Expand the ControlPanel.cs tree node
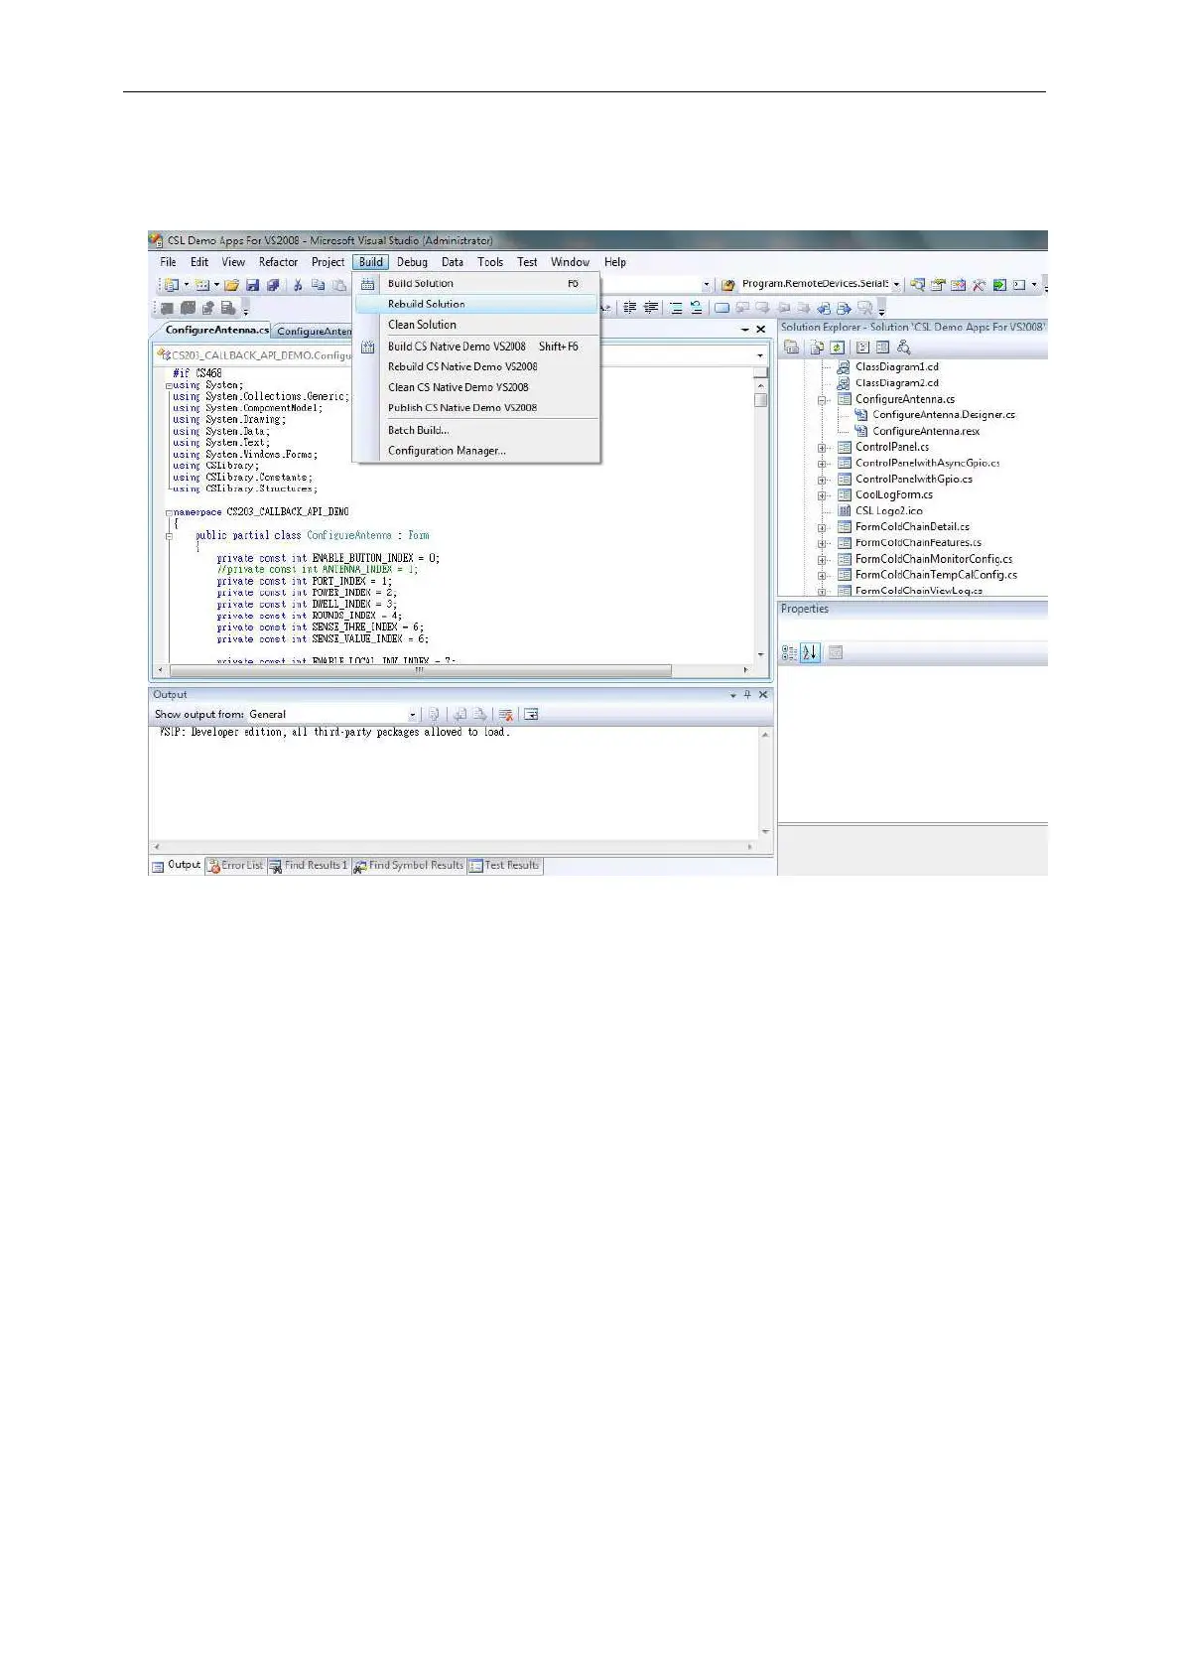This screenshot has height=1672, width=1182. click(822, 448)
